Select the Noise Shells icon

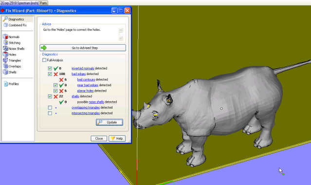tap(5, 48)
